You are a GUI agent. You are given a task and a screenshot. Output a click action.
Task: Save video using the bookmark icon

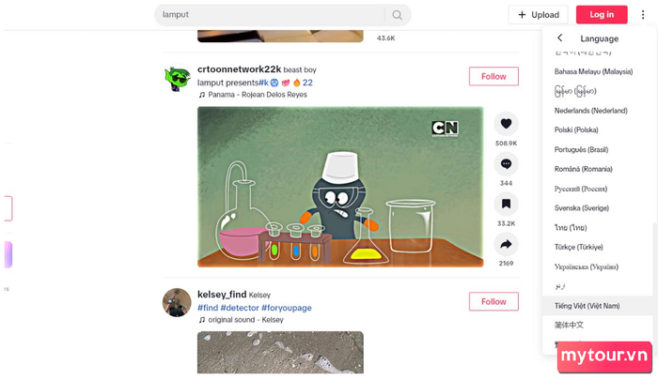(506, 204)
